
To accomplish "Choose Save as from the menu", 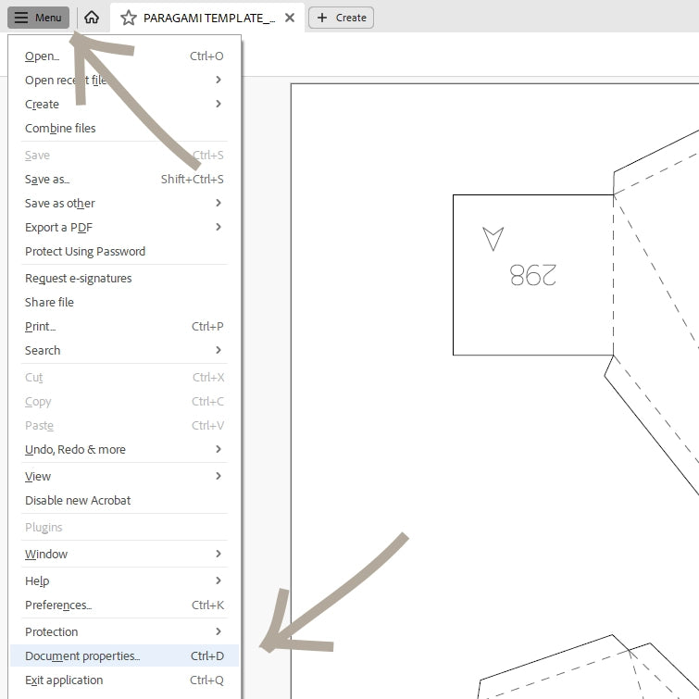I will [47, 180].
